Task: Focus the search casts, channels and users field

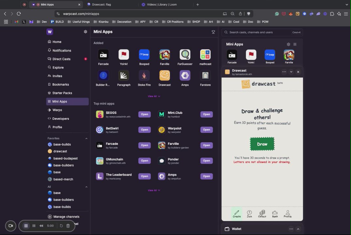Action: (262, 32)
